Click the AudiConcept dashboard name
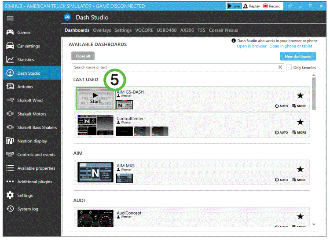 click(129, 213)
